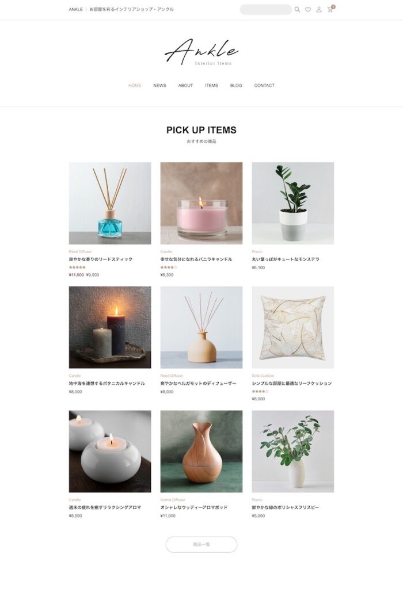403x589 pixels.
Task: Open the ABOUT page
Action: 185,86
